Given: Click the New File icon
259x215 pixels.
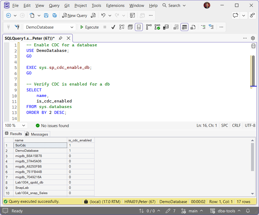Looking at the screenshot, I should [x=32, y=15].
